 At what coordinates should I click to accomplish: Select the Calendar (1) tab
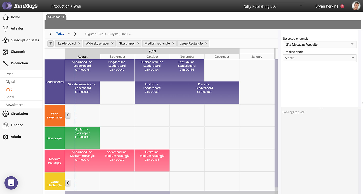(x=56, y=17)
